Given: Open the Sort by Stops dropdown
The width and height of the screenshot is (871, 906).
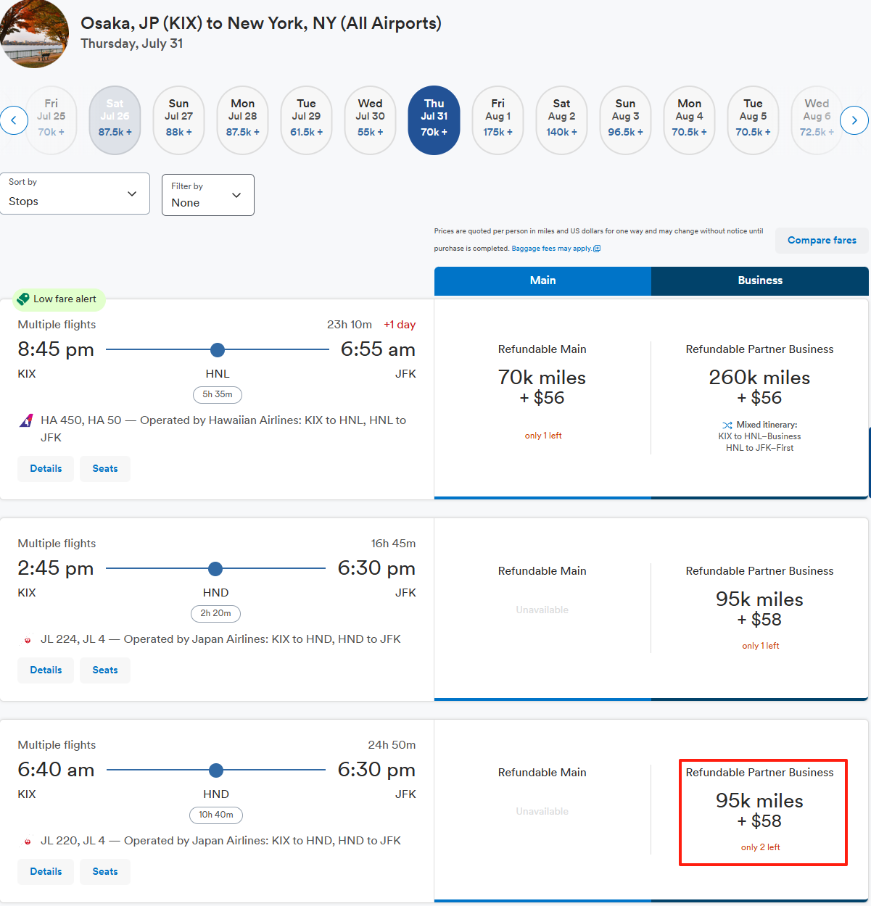Looking at the screenshot, I should click(75, 194).
